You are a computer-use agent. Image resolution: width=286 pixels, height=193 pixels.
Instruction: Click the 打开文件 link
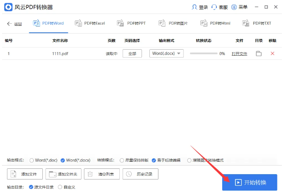[x=239, y=54]
